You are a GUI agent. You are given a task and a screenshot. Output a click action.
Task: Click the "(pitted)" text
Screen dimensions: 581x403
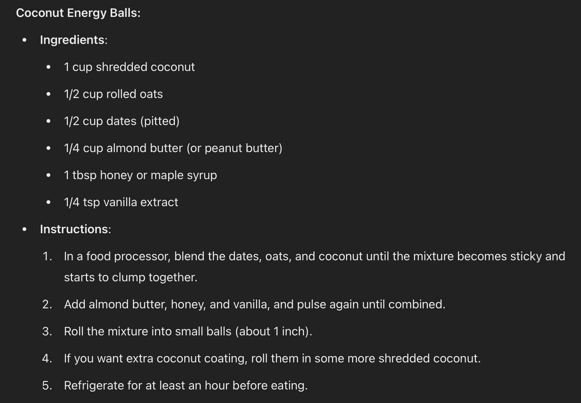pyautogui.click(x=160, y=121)
